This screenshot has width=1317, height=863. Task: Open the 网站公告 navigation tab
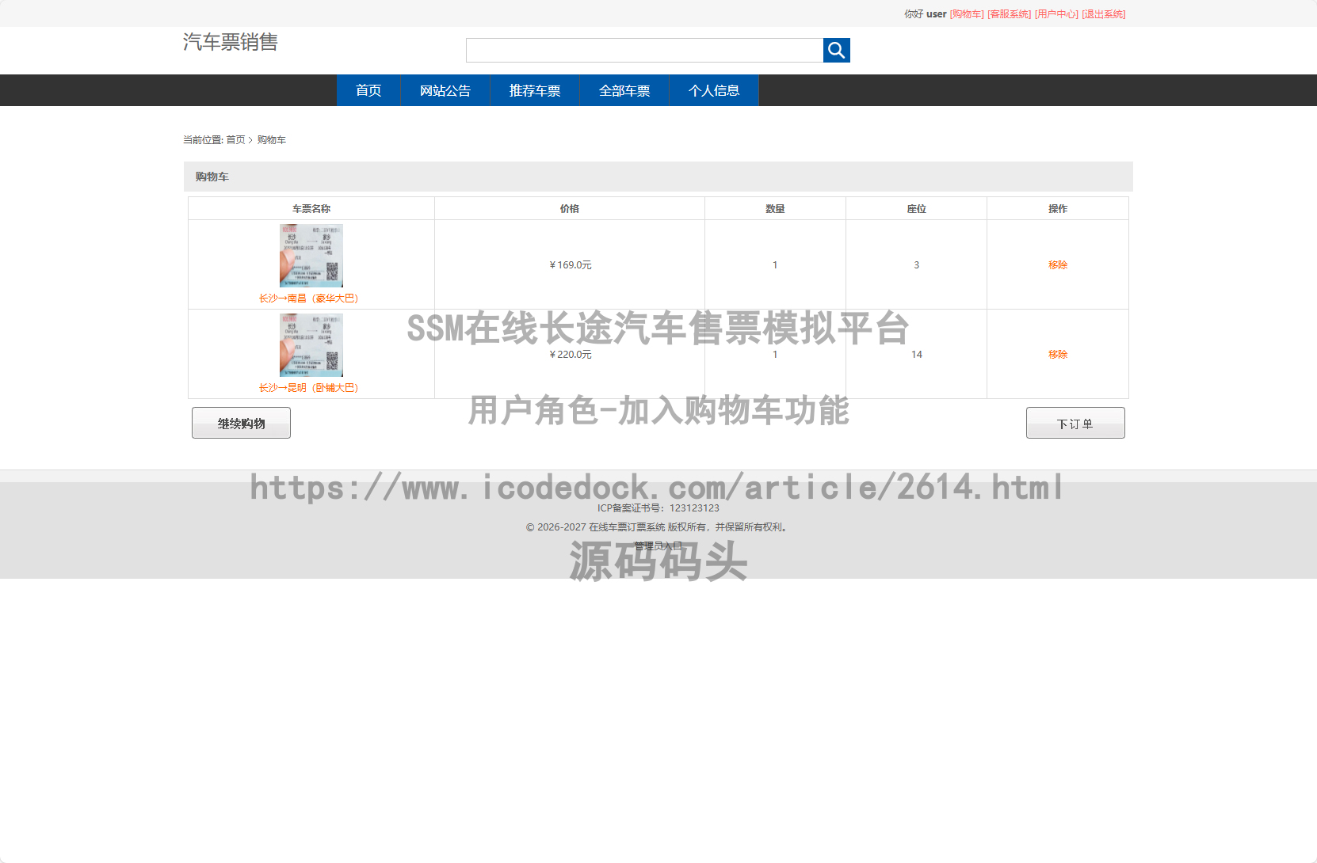click(445, 91)
